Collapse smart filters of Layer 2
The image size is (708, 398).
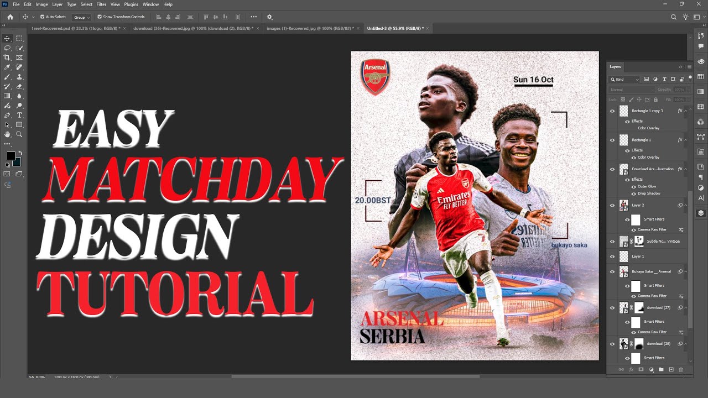point(686,205)
